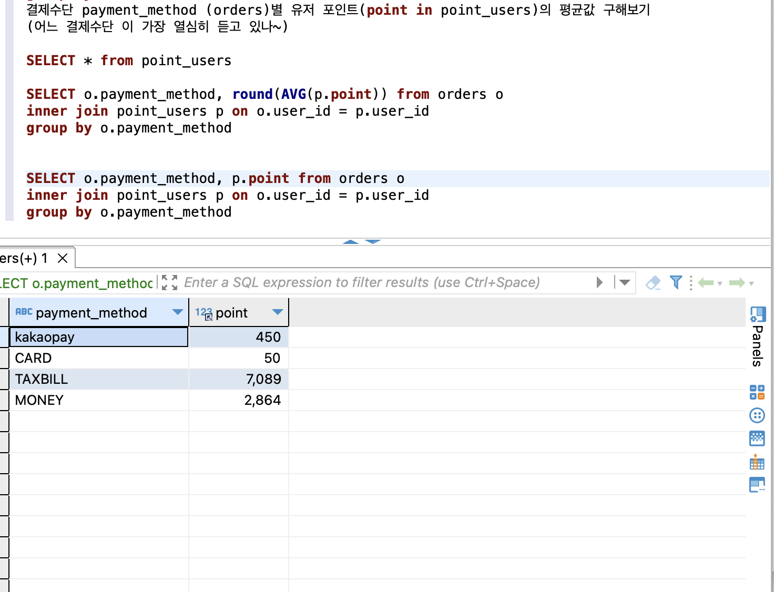Click the vertical Panels label

(757, 346)
